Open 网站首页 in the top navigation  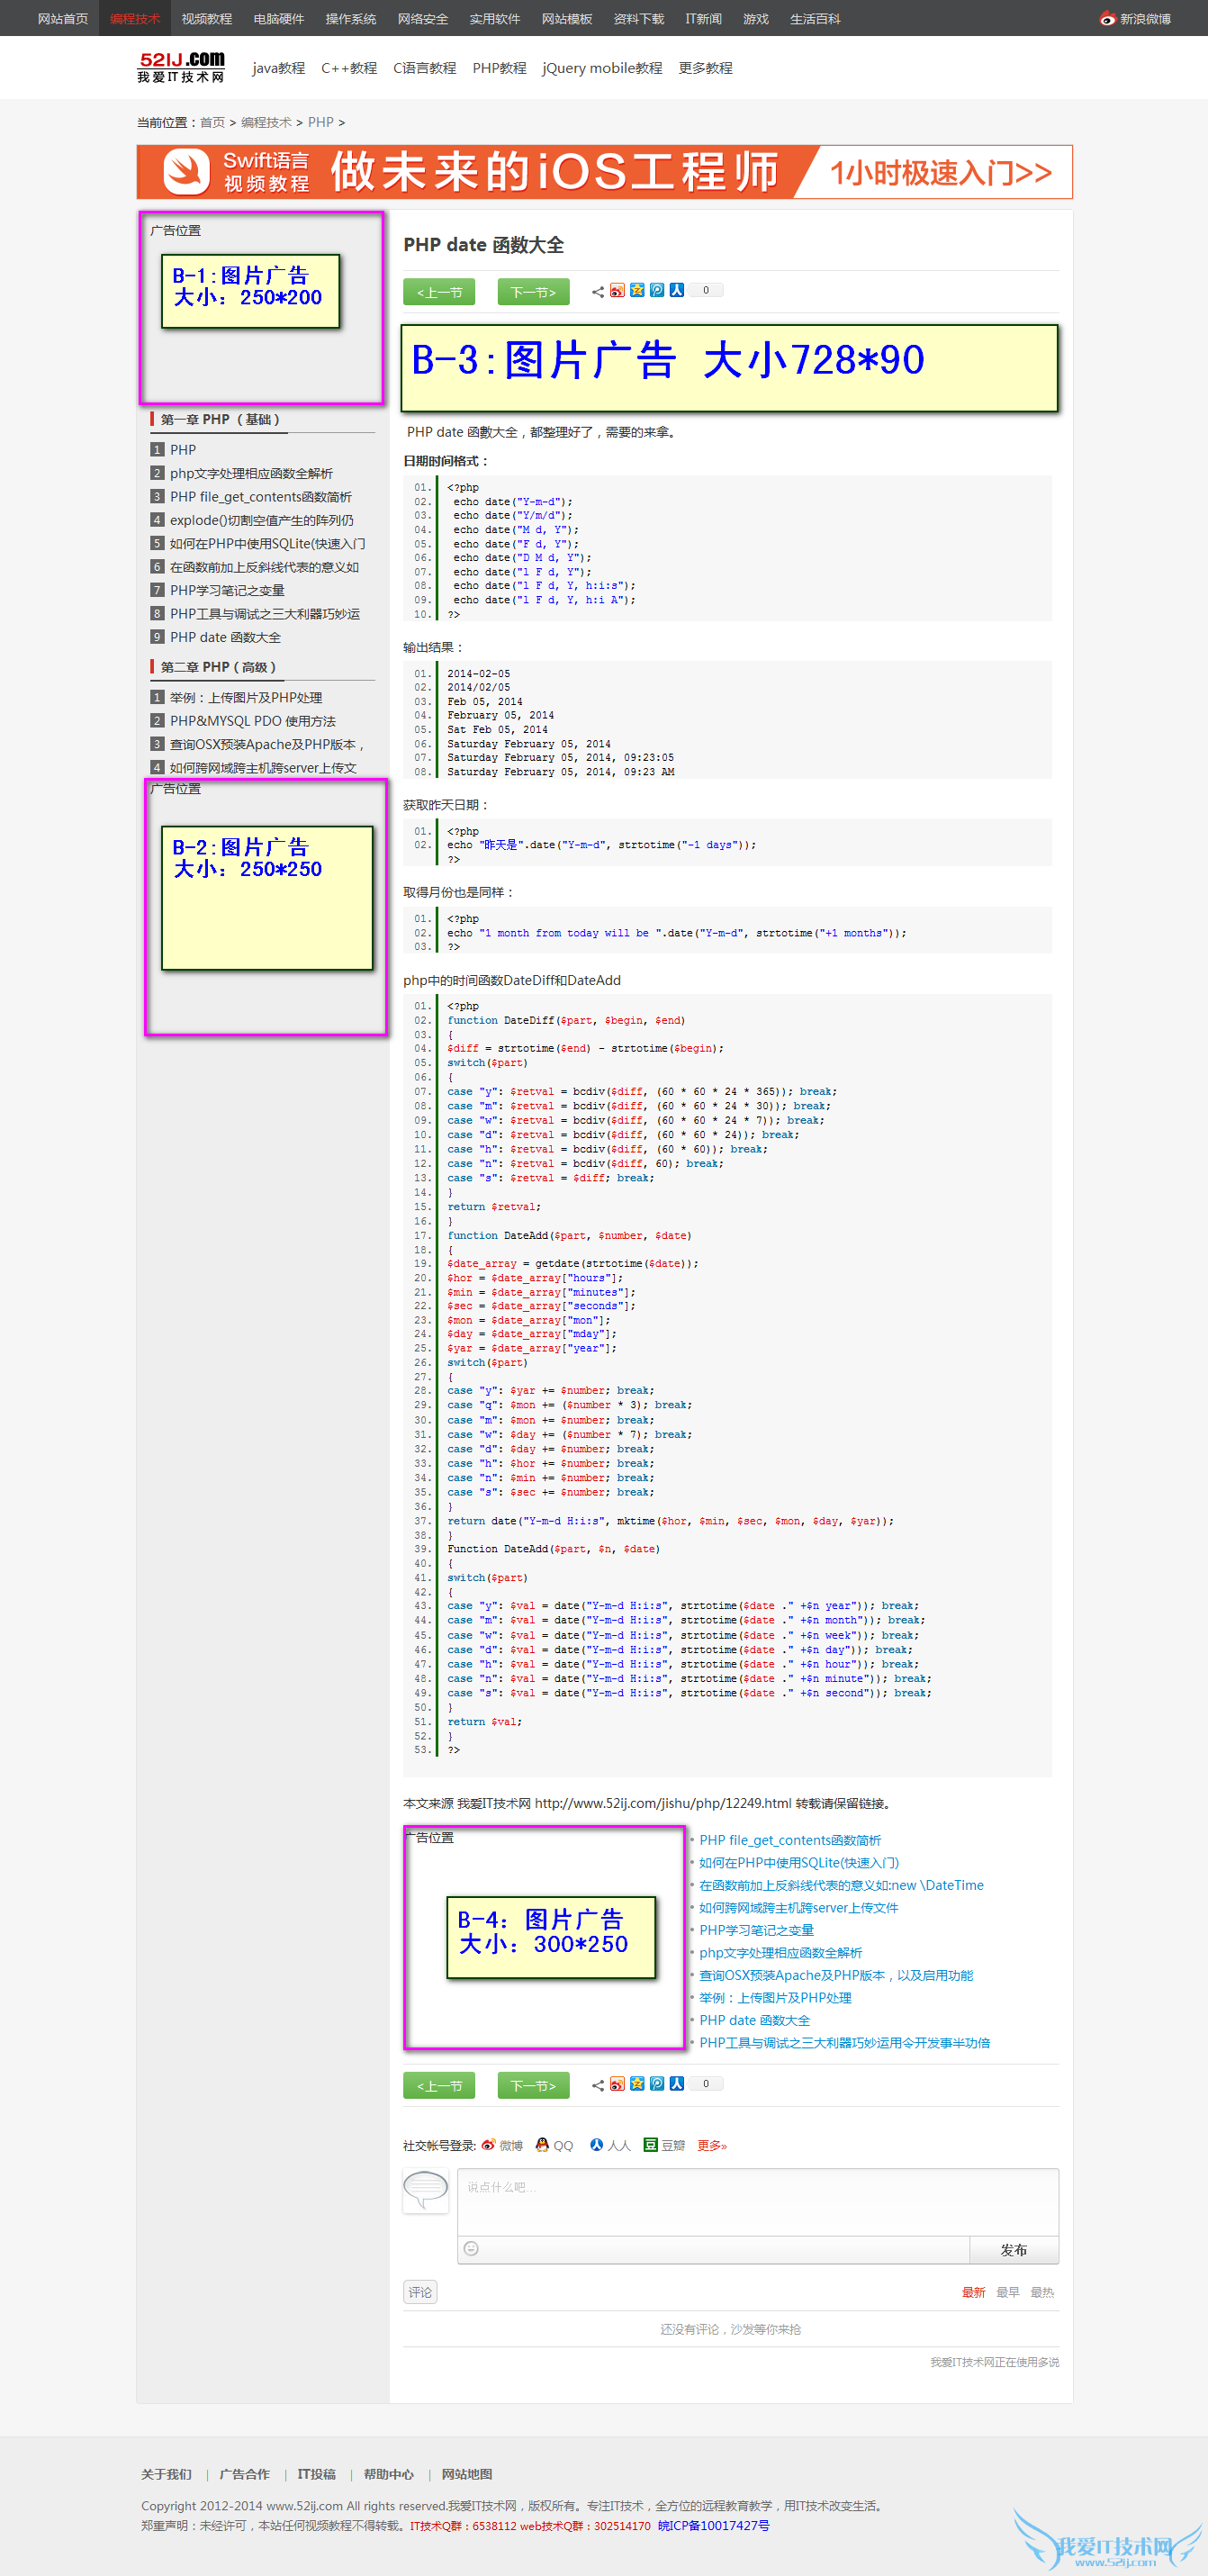[63, 19]
